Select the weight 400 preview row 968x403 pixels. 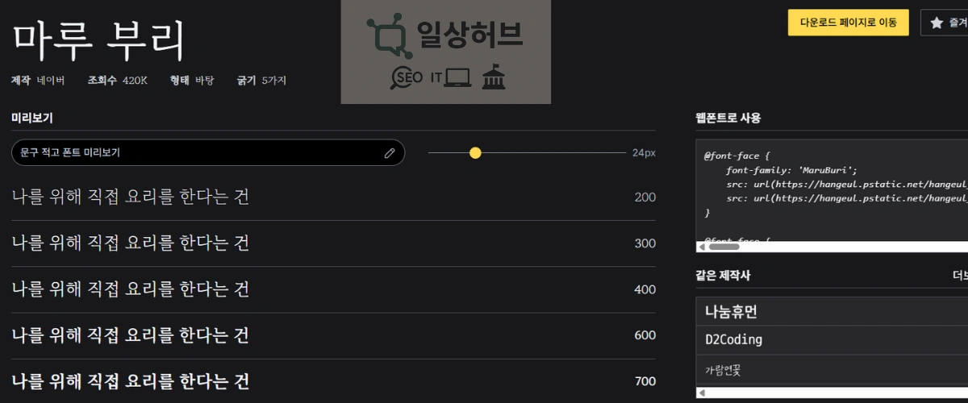tap(333, 289)
